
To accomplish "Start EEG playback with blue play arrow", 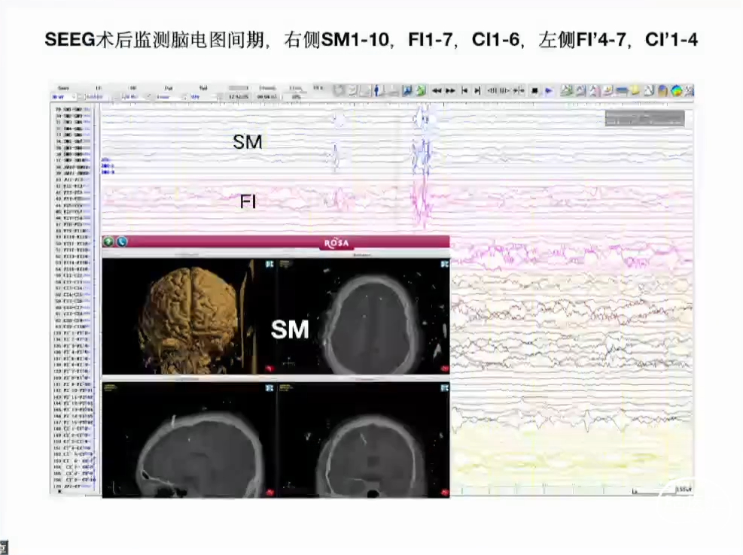I will (548, 90).
